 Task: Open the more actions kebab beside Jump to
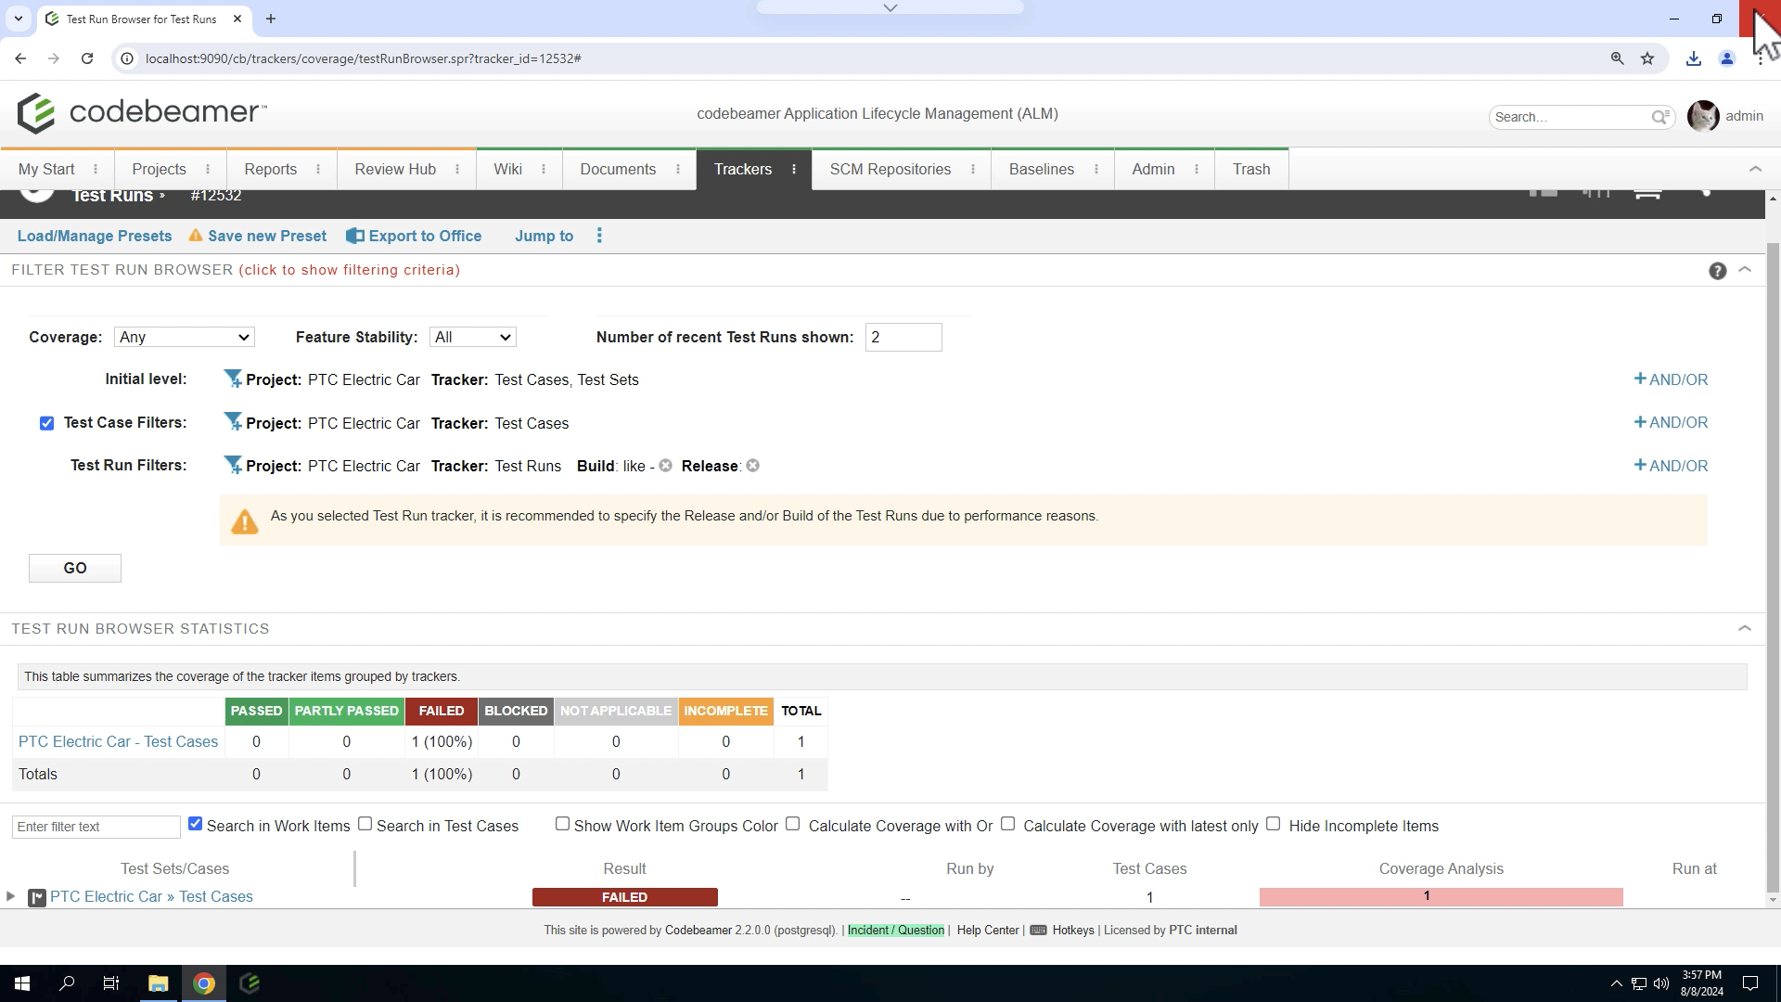[x=599, y=236]
